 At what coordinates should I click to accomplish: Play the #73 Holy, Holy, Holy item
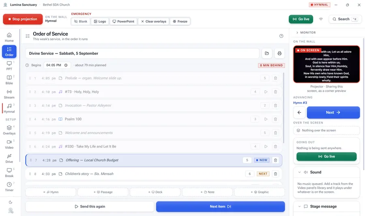pyautogui.click(x=266, y=92)
